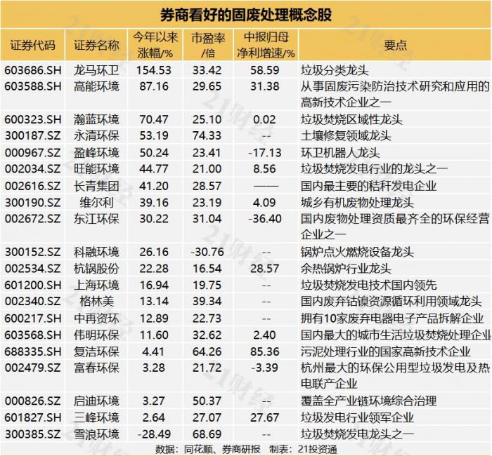Click the description 垃圾分类龙头

coord(335,70)
